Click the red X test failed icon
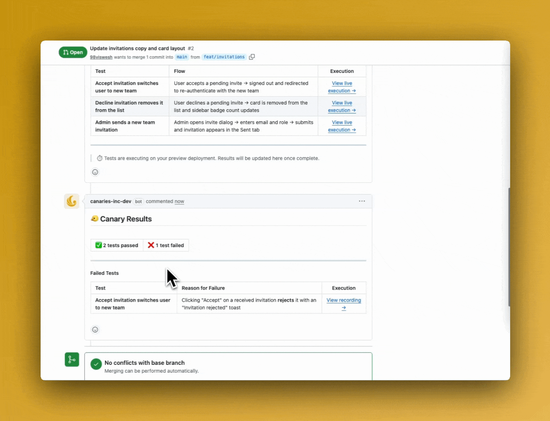 click(151, 245)
